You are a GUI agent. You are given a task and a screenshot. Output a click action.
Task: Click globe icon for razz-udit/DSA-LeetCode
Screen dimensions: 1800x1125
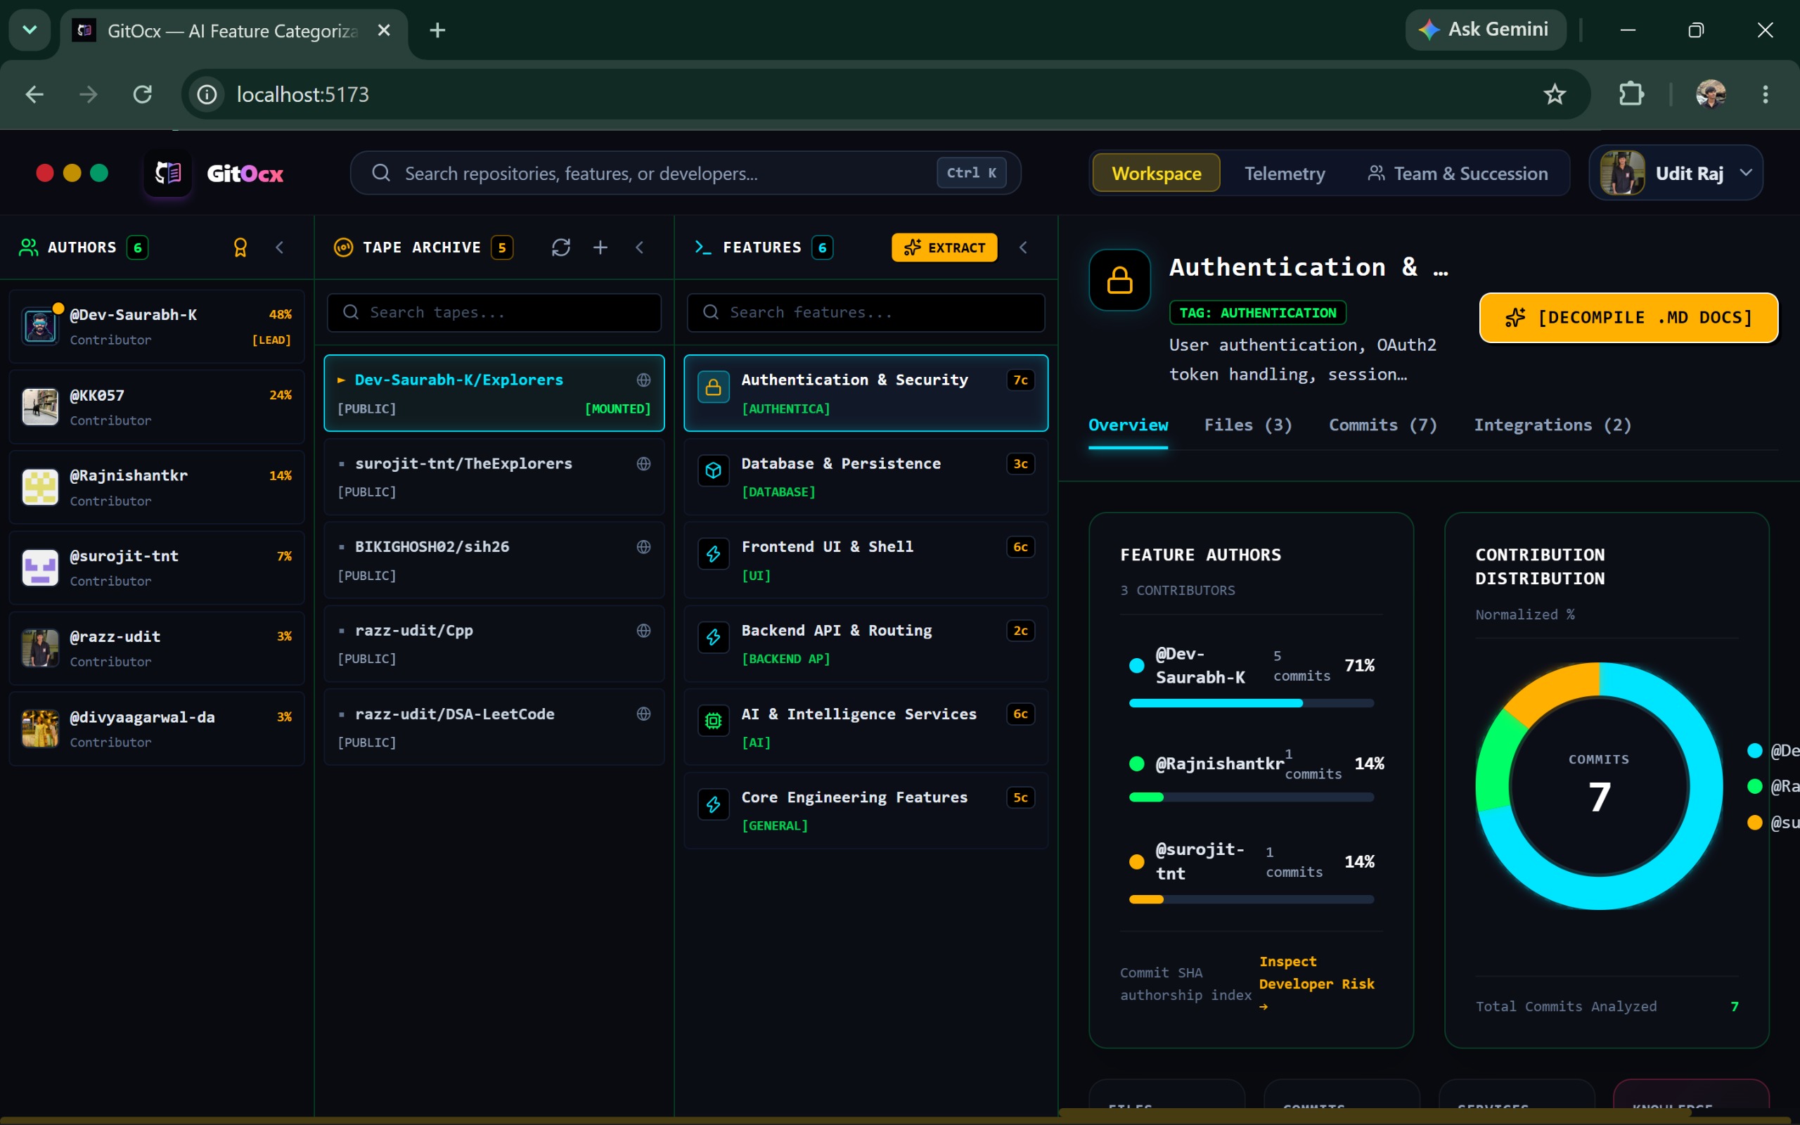[643, 714]
